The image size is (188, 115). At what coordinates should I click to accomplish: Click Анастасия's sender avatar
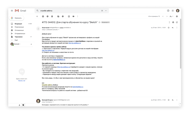pyautogui.click(x=38, y=29)
